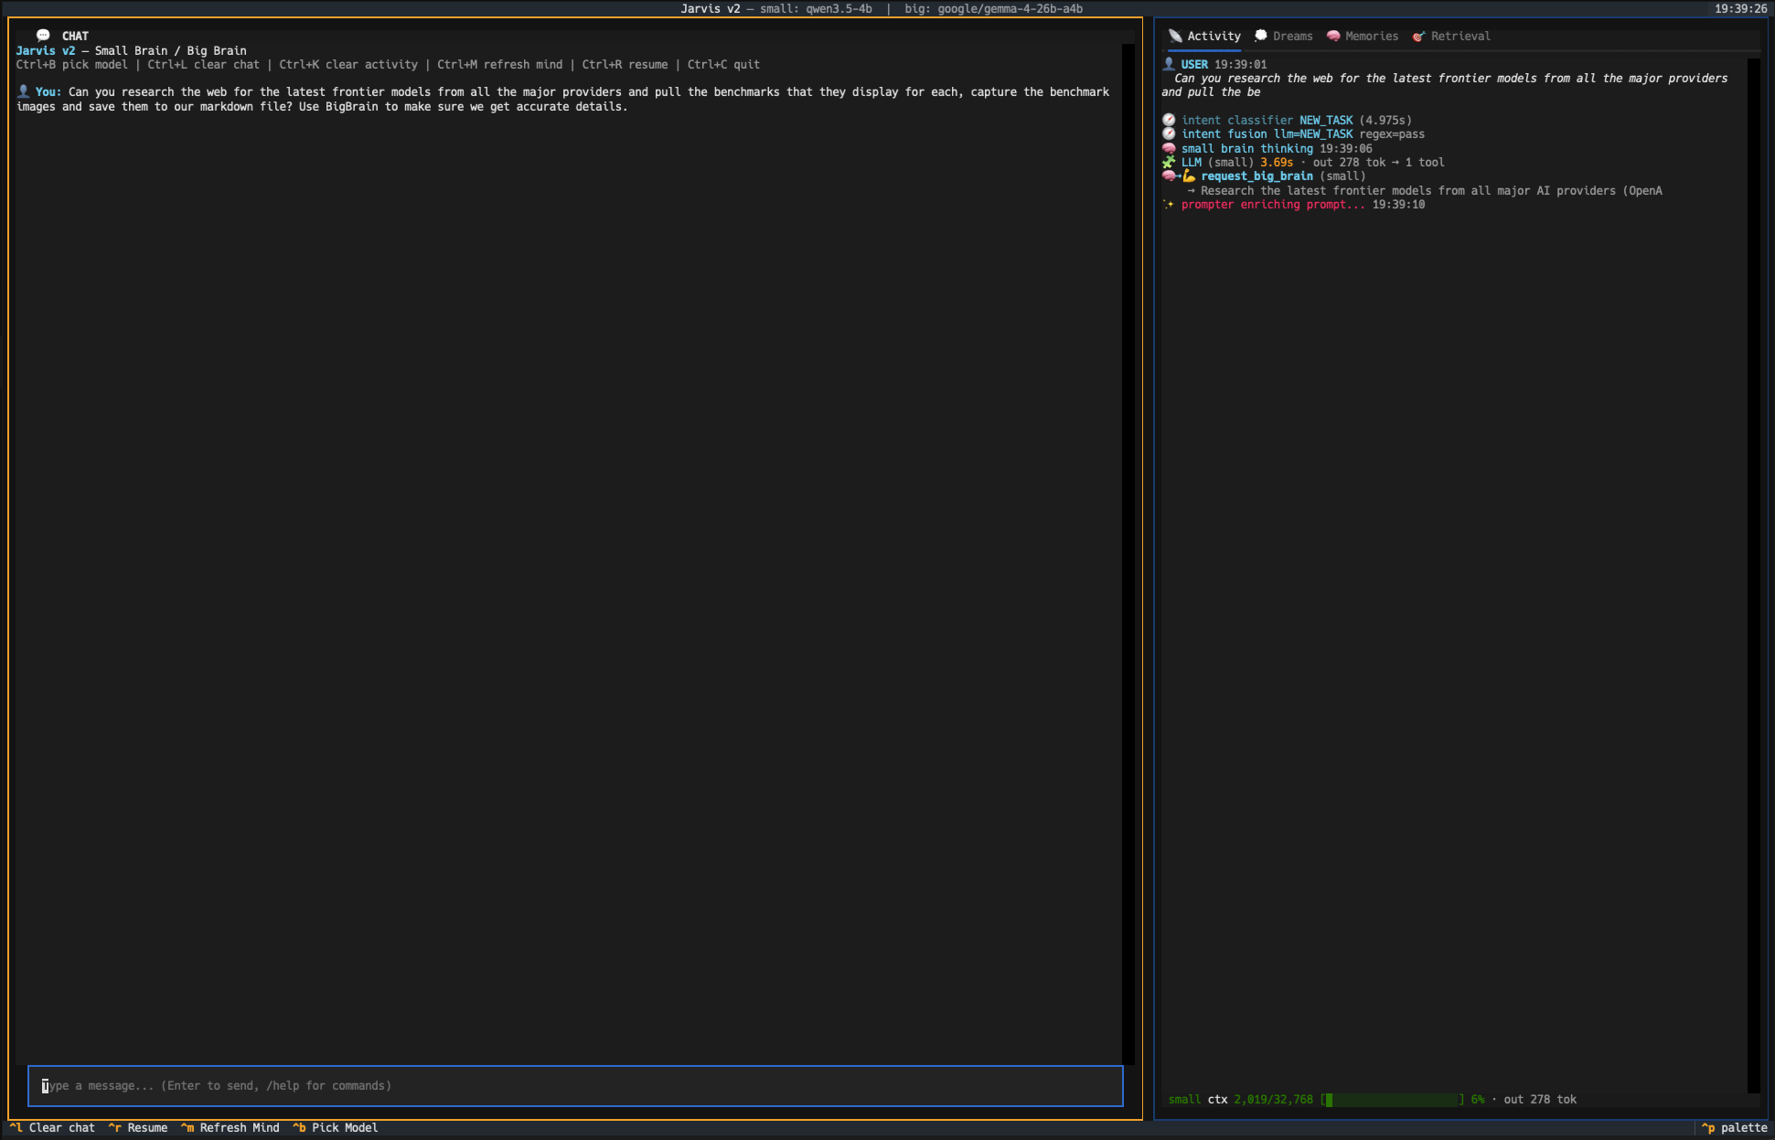Image resolution: width=1775 pixels, height=1140 pixels.
Task: Click the brain icon beside small brain thinking
Action: [x=1169, y=148]
